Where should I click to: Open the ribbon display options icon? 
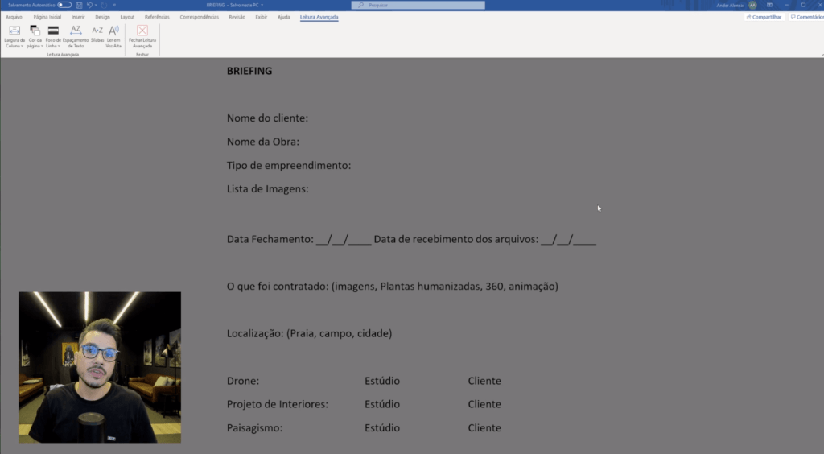pos(771,5)
